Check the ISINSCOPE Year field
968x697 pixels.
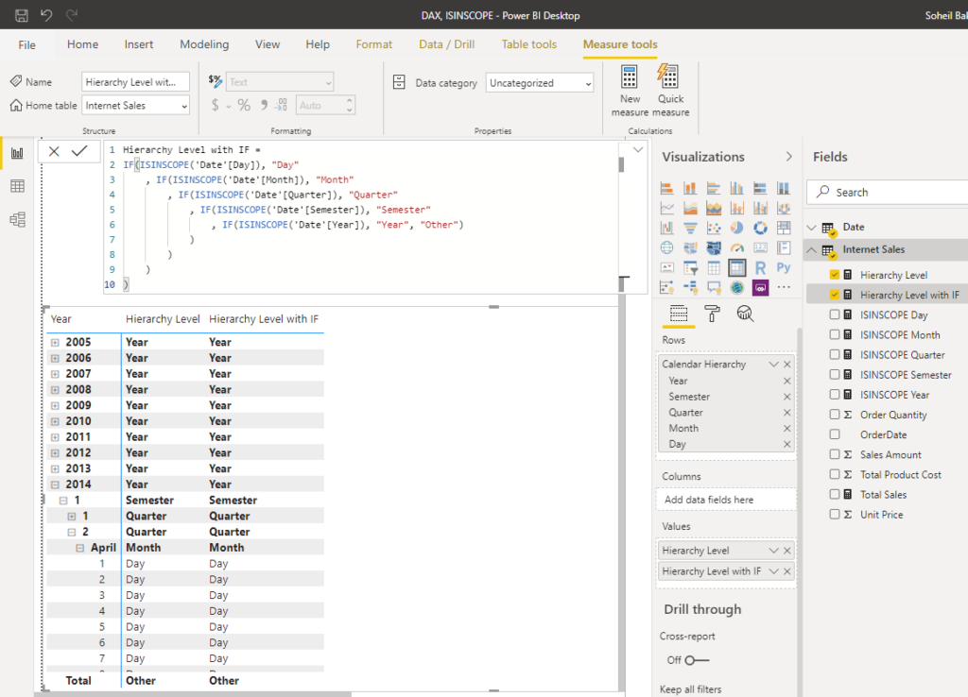pos(835,394)
